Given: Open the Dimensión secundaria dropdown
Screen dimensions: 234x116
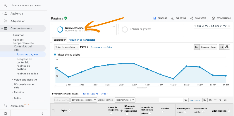Looking at the screenshot, I should pyautogui.click(x=84, y=100).
